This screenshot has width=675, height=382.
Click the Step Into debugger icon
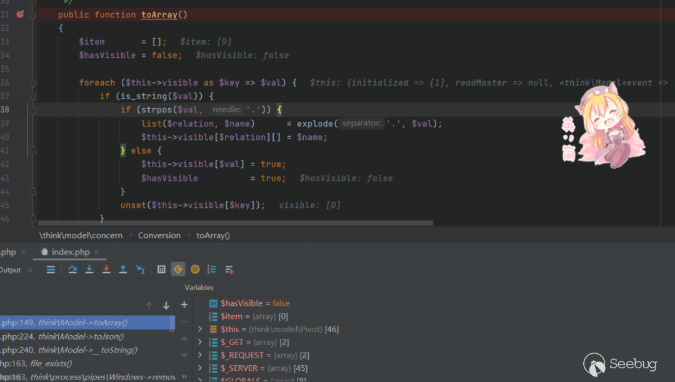click(x=89, y=270)
